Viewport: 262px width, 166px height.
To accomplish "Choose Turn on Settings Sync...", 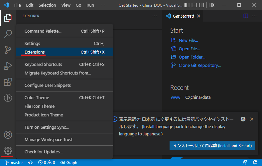I will point(65,127).
